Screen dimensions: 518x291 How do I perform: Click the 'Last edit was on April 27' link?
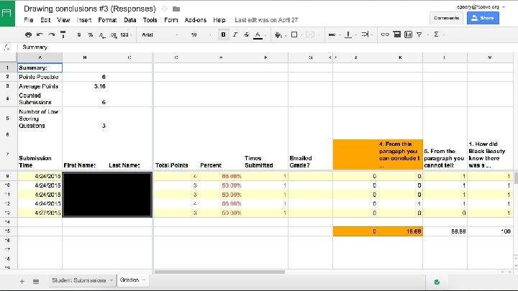click(x=266, y=20)
